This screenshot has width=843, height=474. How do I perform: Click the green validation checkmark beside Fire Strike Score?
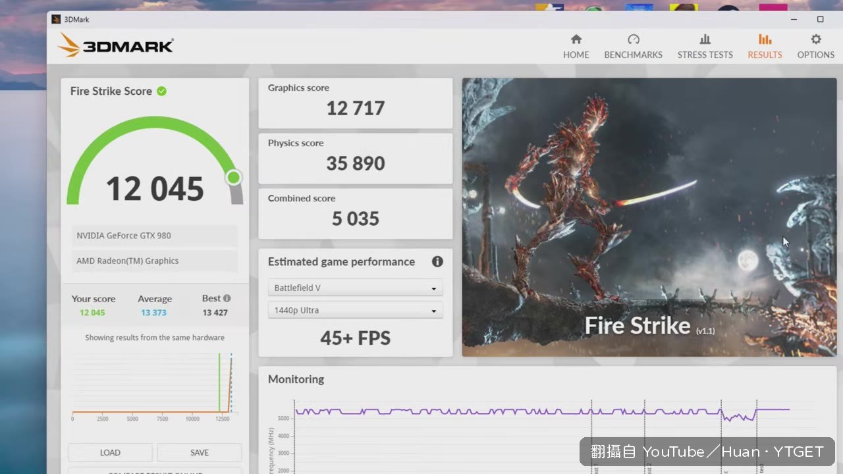(x=161, y=91)
